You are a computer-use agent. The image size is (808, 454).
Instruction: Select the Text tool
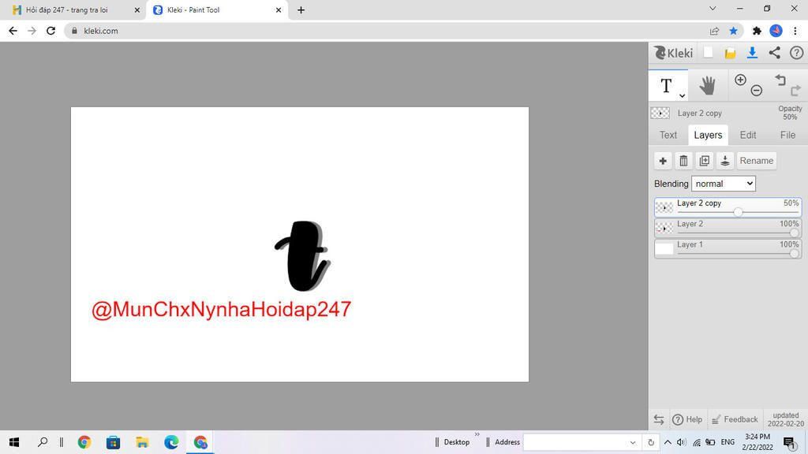[666, 85]
